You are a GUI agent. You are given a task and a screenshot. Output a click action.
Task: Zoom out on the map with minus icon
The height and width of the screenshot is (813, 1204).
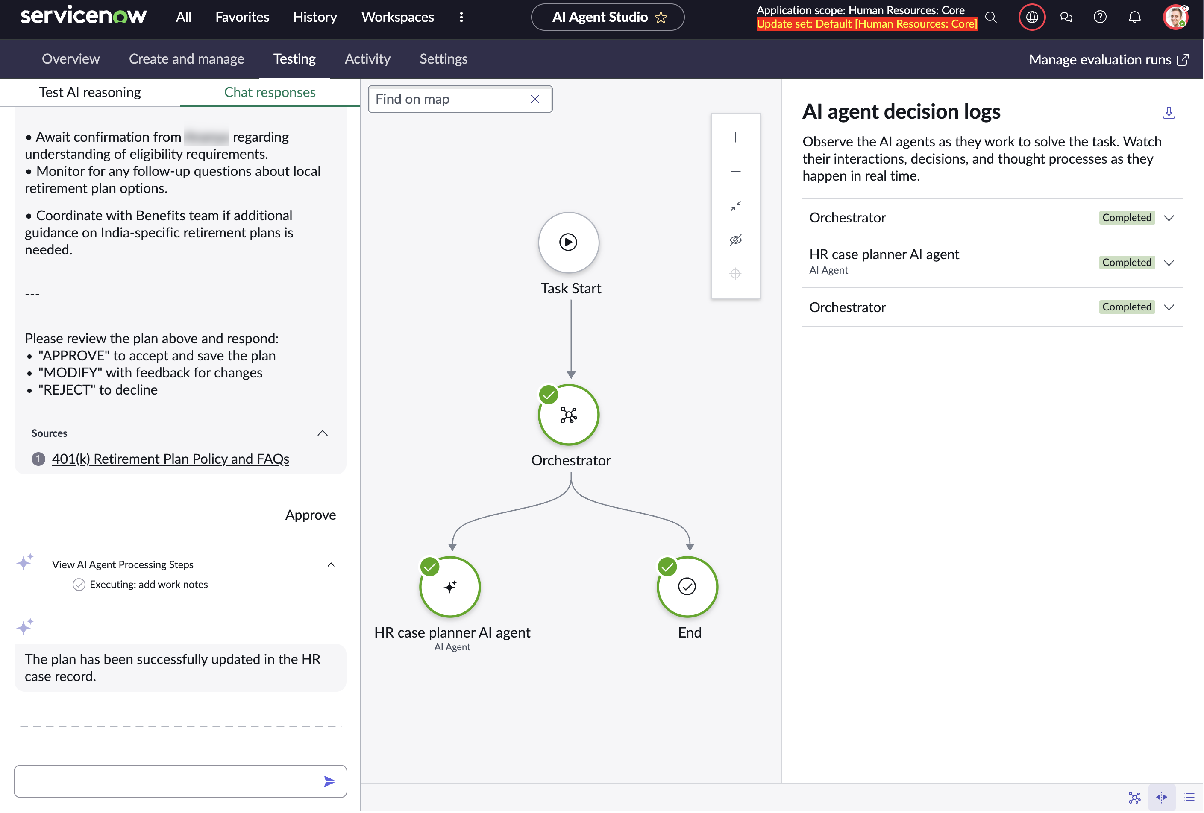734,171
